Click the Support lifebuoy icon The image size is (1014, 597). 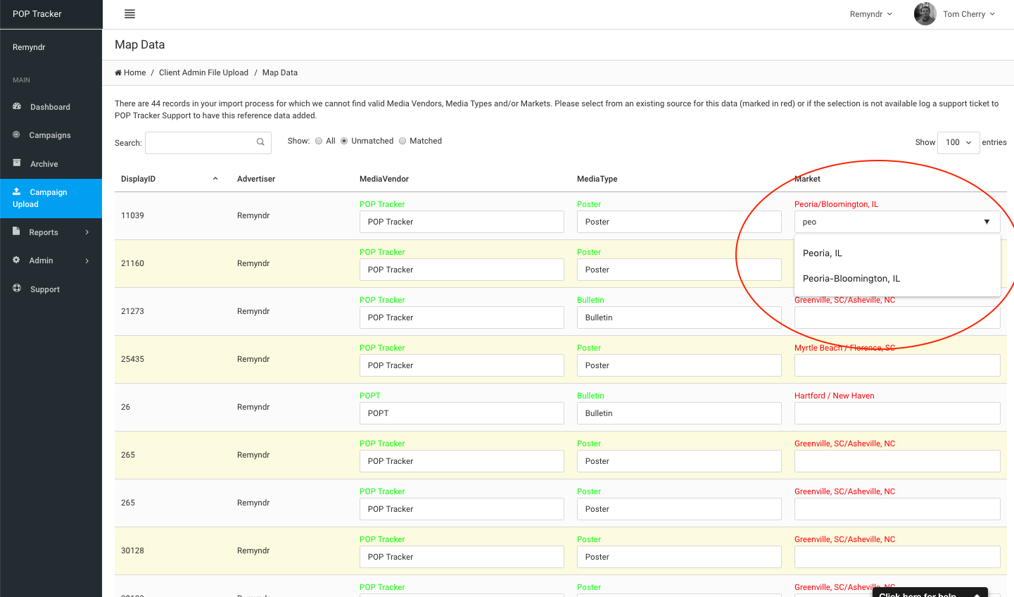[17, 288]
